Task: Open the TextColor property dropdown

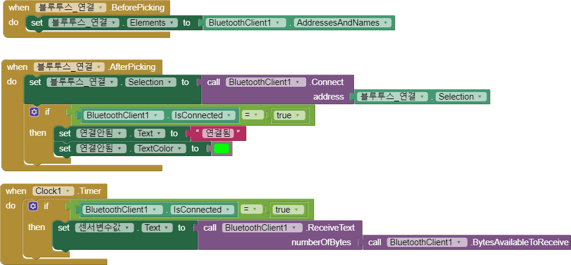Action: (160, 149)
